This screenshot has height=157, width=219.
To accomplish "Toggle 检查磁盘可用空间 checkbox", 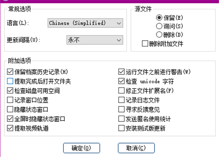I will pyautogui.click(x=10, y=90).
